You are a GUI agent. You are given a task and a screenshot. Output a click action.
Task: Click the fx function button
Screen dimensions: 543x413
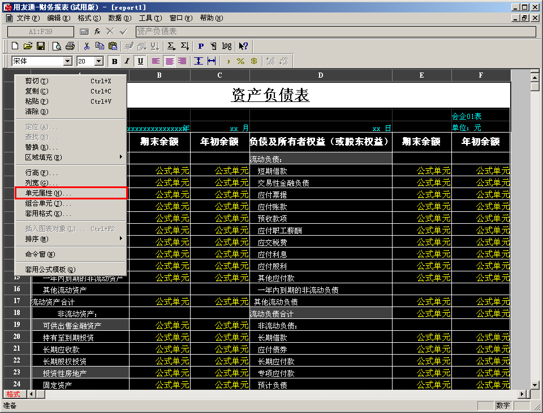[x=97, y=32]
